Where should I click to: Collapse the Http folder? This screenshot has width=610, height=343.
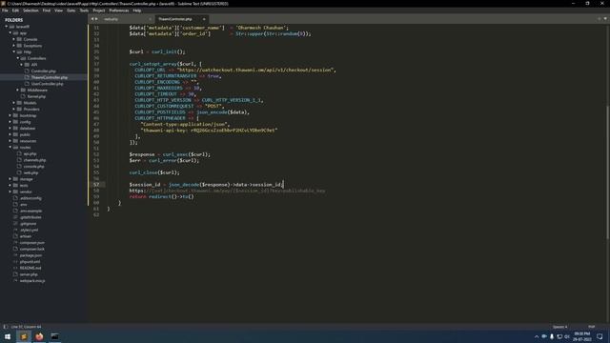14,52
